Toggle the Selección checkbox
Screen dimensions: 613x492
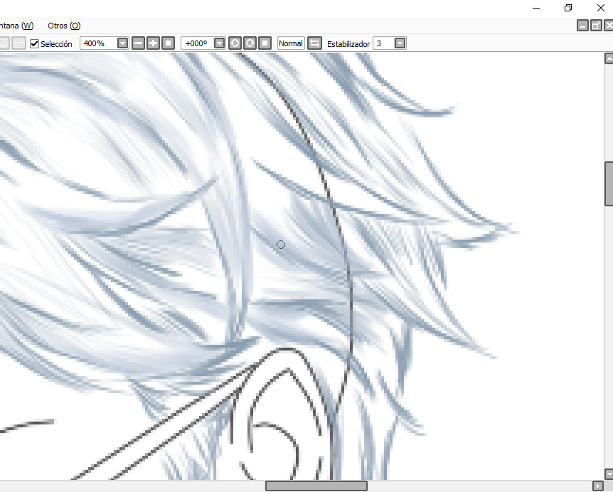(x=34, y=44)
